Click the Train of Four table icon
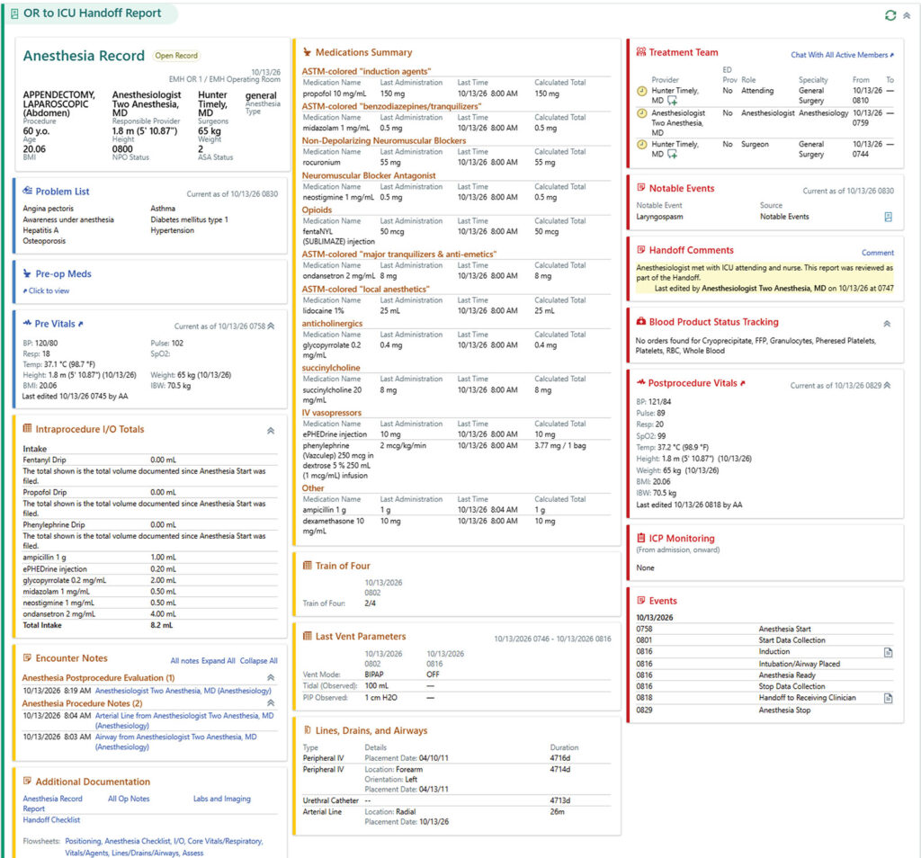Viewport: 921px width, 858px height. (x=307, y=566)
